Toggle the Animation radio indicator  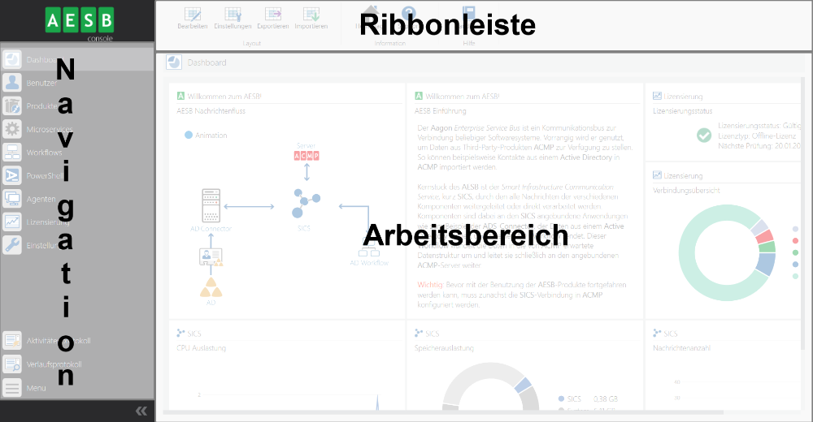tap(189, 136)
